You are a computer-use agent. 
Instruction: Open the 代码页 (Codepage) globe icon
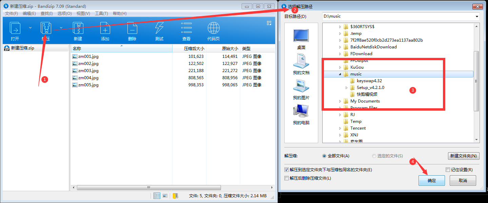[x=213, y=28]
